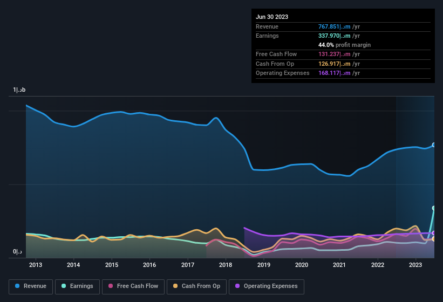This screenshot has height=302, width=443.
Task: Click the 2019 x-axis label
Action: click(x=264, y=265)
